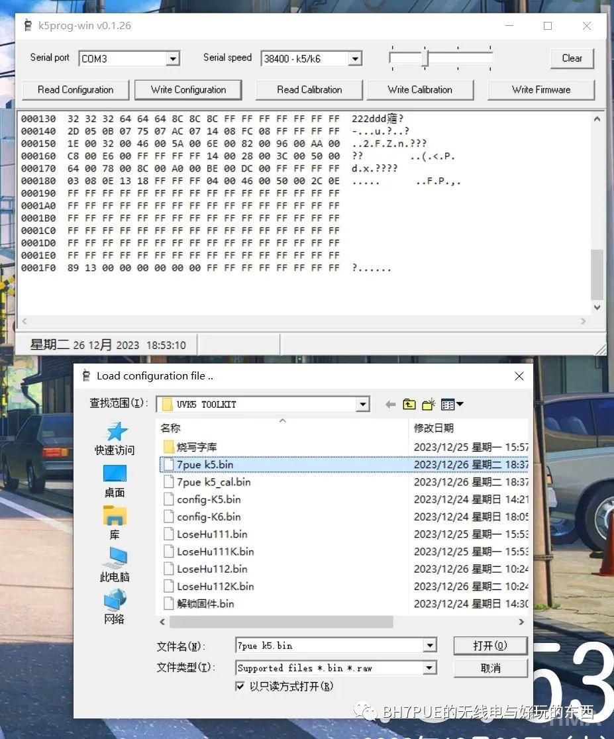This screenshot has width=614, height=739.
Task: Click the slider handle near Clear
Action: [425, 59]
